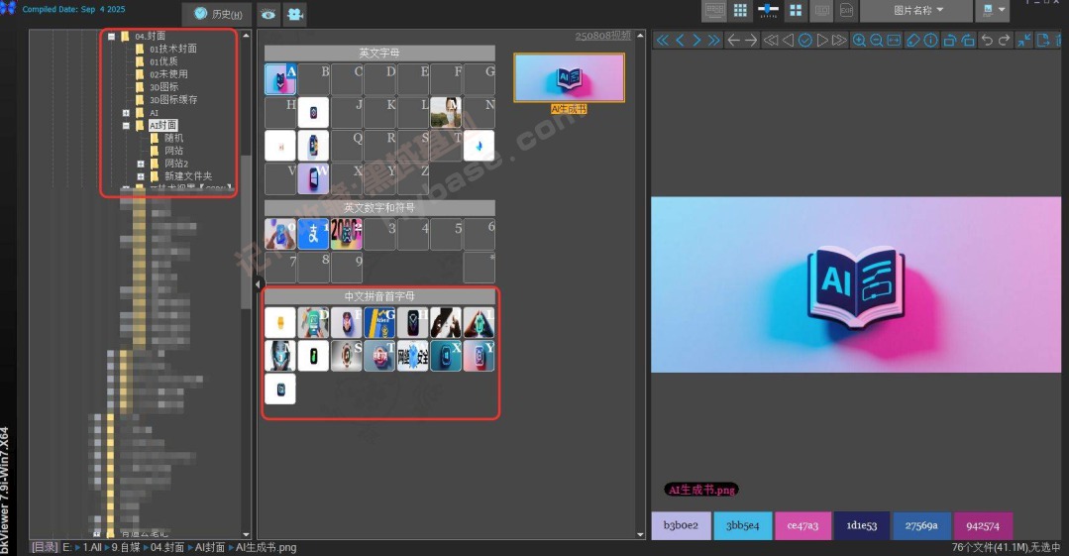
Task: Click the 250808视频 folder link
Action: (x=602, y=36)
